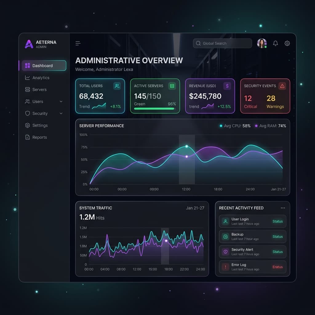The height and width of the screenshot is (315, 315).
Task: Expand the Security submenu chevron
Action: click(x=61, y=113)
